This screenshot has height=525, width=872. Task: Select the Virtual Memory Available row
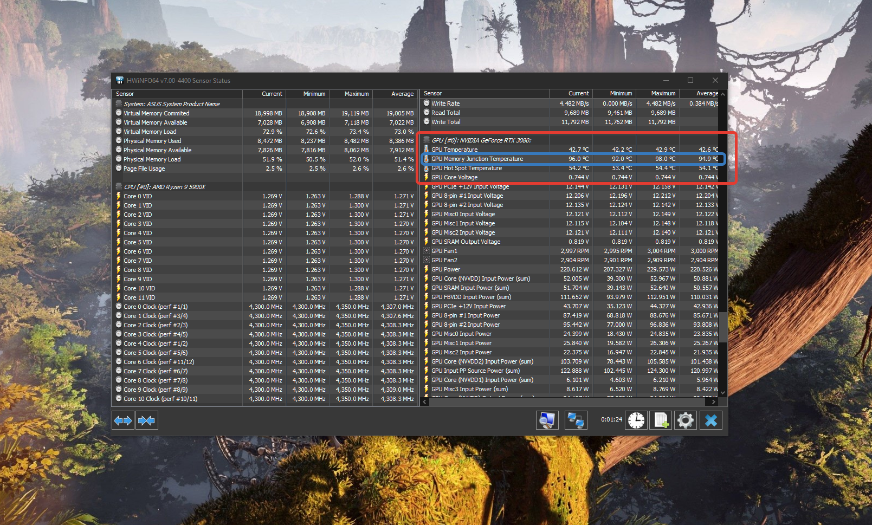tap(265, 122)
